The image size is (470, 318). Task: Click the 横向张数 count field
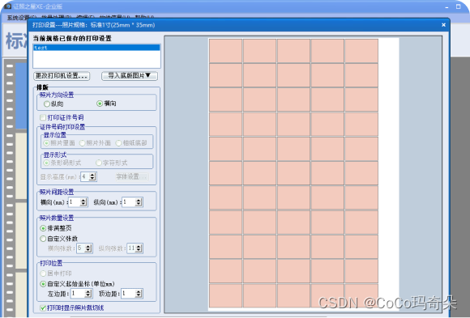pyautogui.click(x=81, y=248)
